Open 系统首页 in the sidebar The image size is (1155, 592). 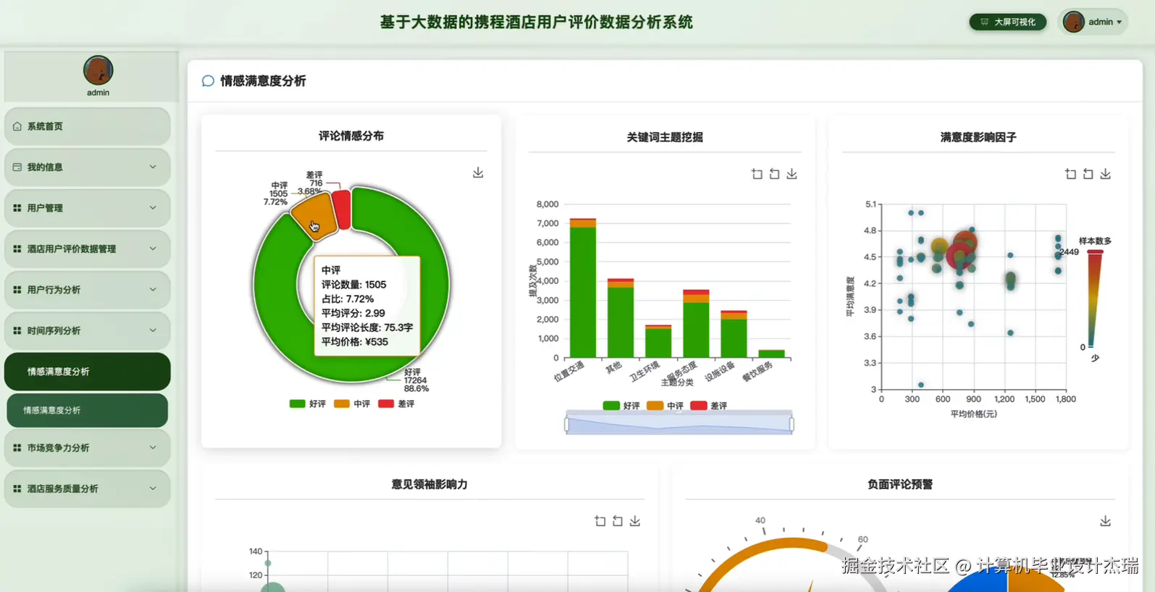tap(87, 126)
